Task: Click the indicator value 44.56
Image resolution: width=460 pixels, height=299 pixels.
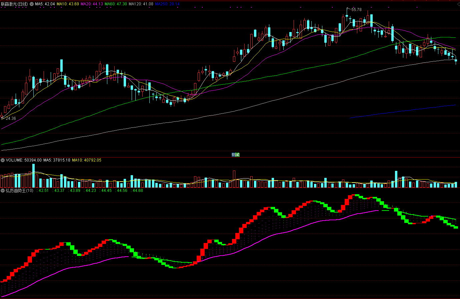Action: point(122,191)
